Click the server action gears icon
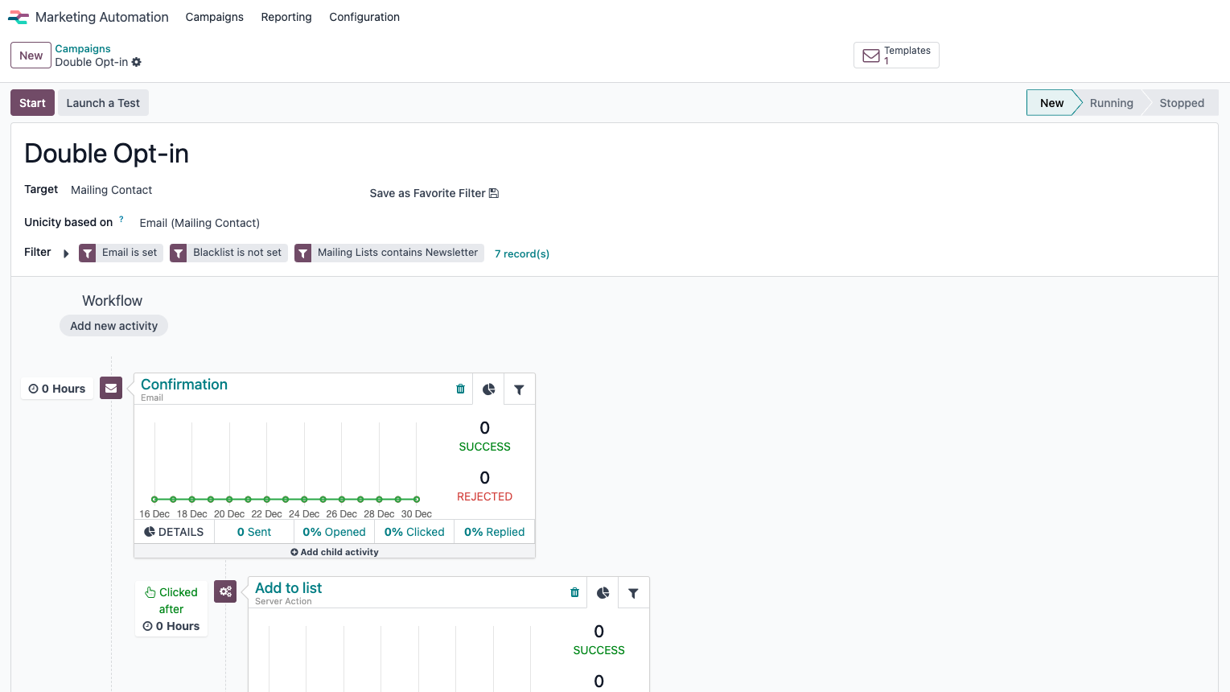 [x=225, y=591]
